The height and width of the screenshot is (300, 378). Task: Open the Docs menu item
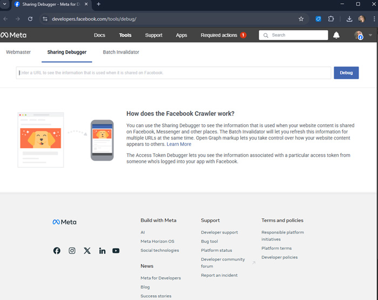point(99,35)
